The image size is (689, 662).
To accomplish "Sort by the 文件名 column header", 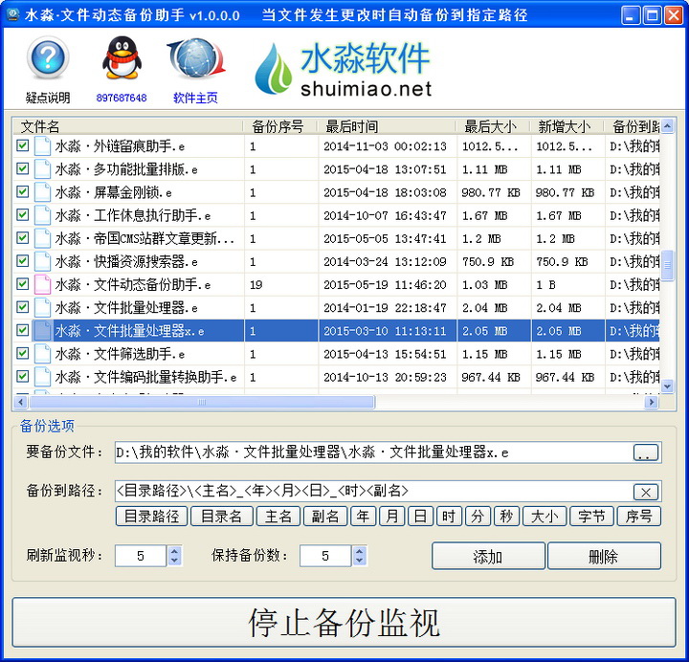I will click(x=127, y=126).
